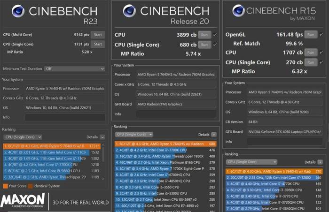Click the Cinebench R23 sphere logo
The width and height of the screenshot is (329, 212).
[x=18, y=11]
